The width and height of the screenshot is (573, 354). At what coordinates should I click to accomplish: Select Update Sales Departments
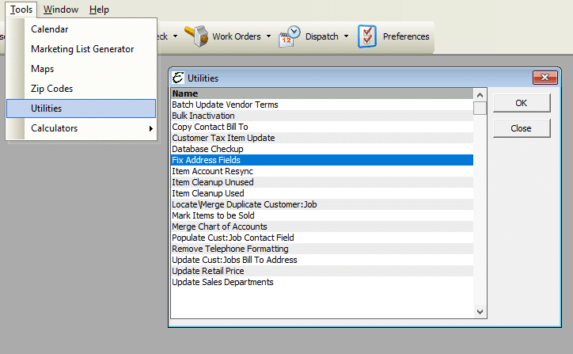322,282
